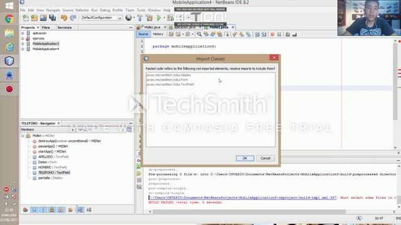Expand the ejercicio project node
This screenshot has width=401, height=225.
coord(23,39)
